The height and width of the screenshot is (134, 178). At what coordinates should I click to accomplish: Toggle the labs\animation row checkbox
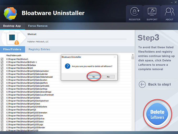pos(2,71)
